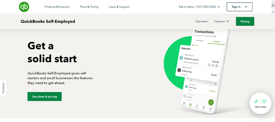This screenshot has width=275, height=122.
Task: Tap the green plus button on phone mockup
Action: point(211,102)
